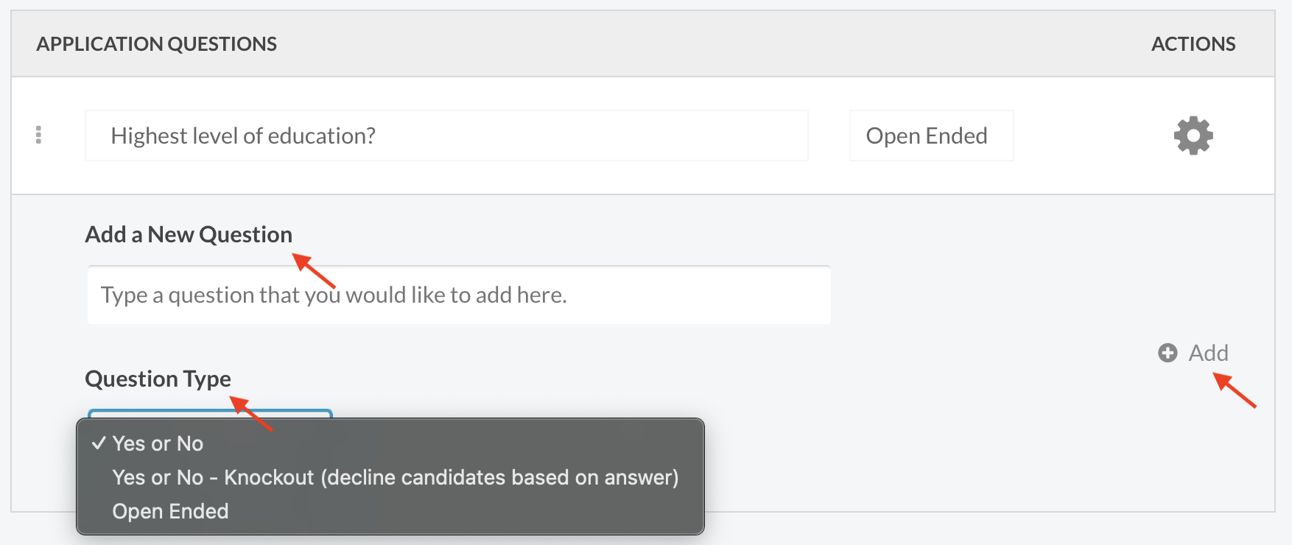The width and height of the screenshot is (1292, 545).
Task: Grab the three-dot drag handle of the question row
Action: (38, 135)
